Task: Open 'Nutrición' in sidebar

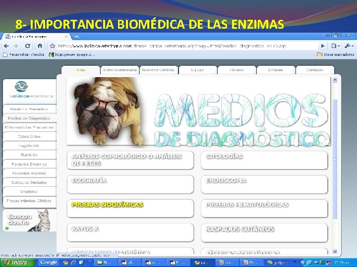Action: [x=29, y=155]
